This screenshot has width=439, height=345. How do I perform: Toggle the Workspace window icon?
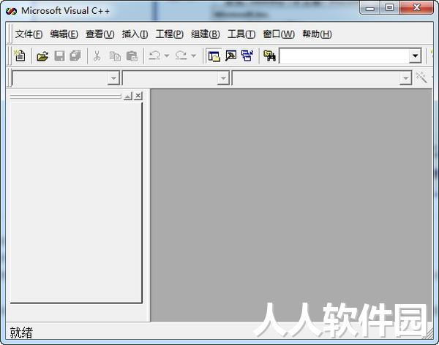[x=214, y=56]
